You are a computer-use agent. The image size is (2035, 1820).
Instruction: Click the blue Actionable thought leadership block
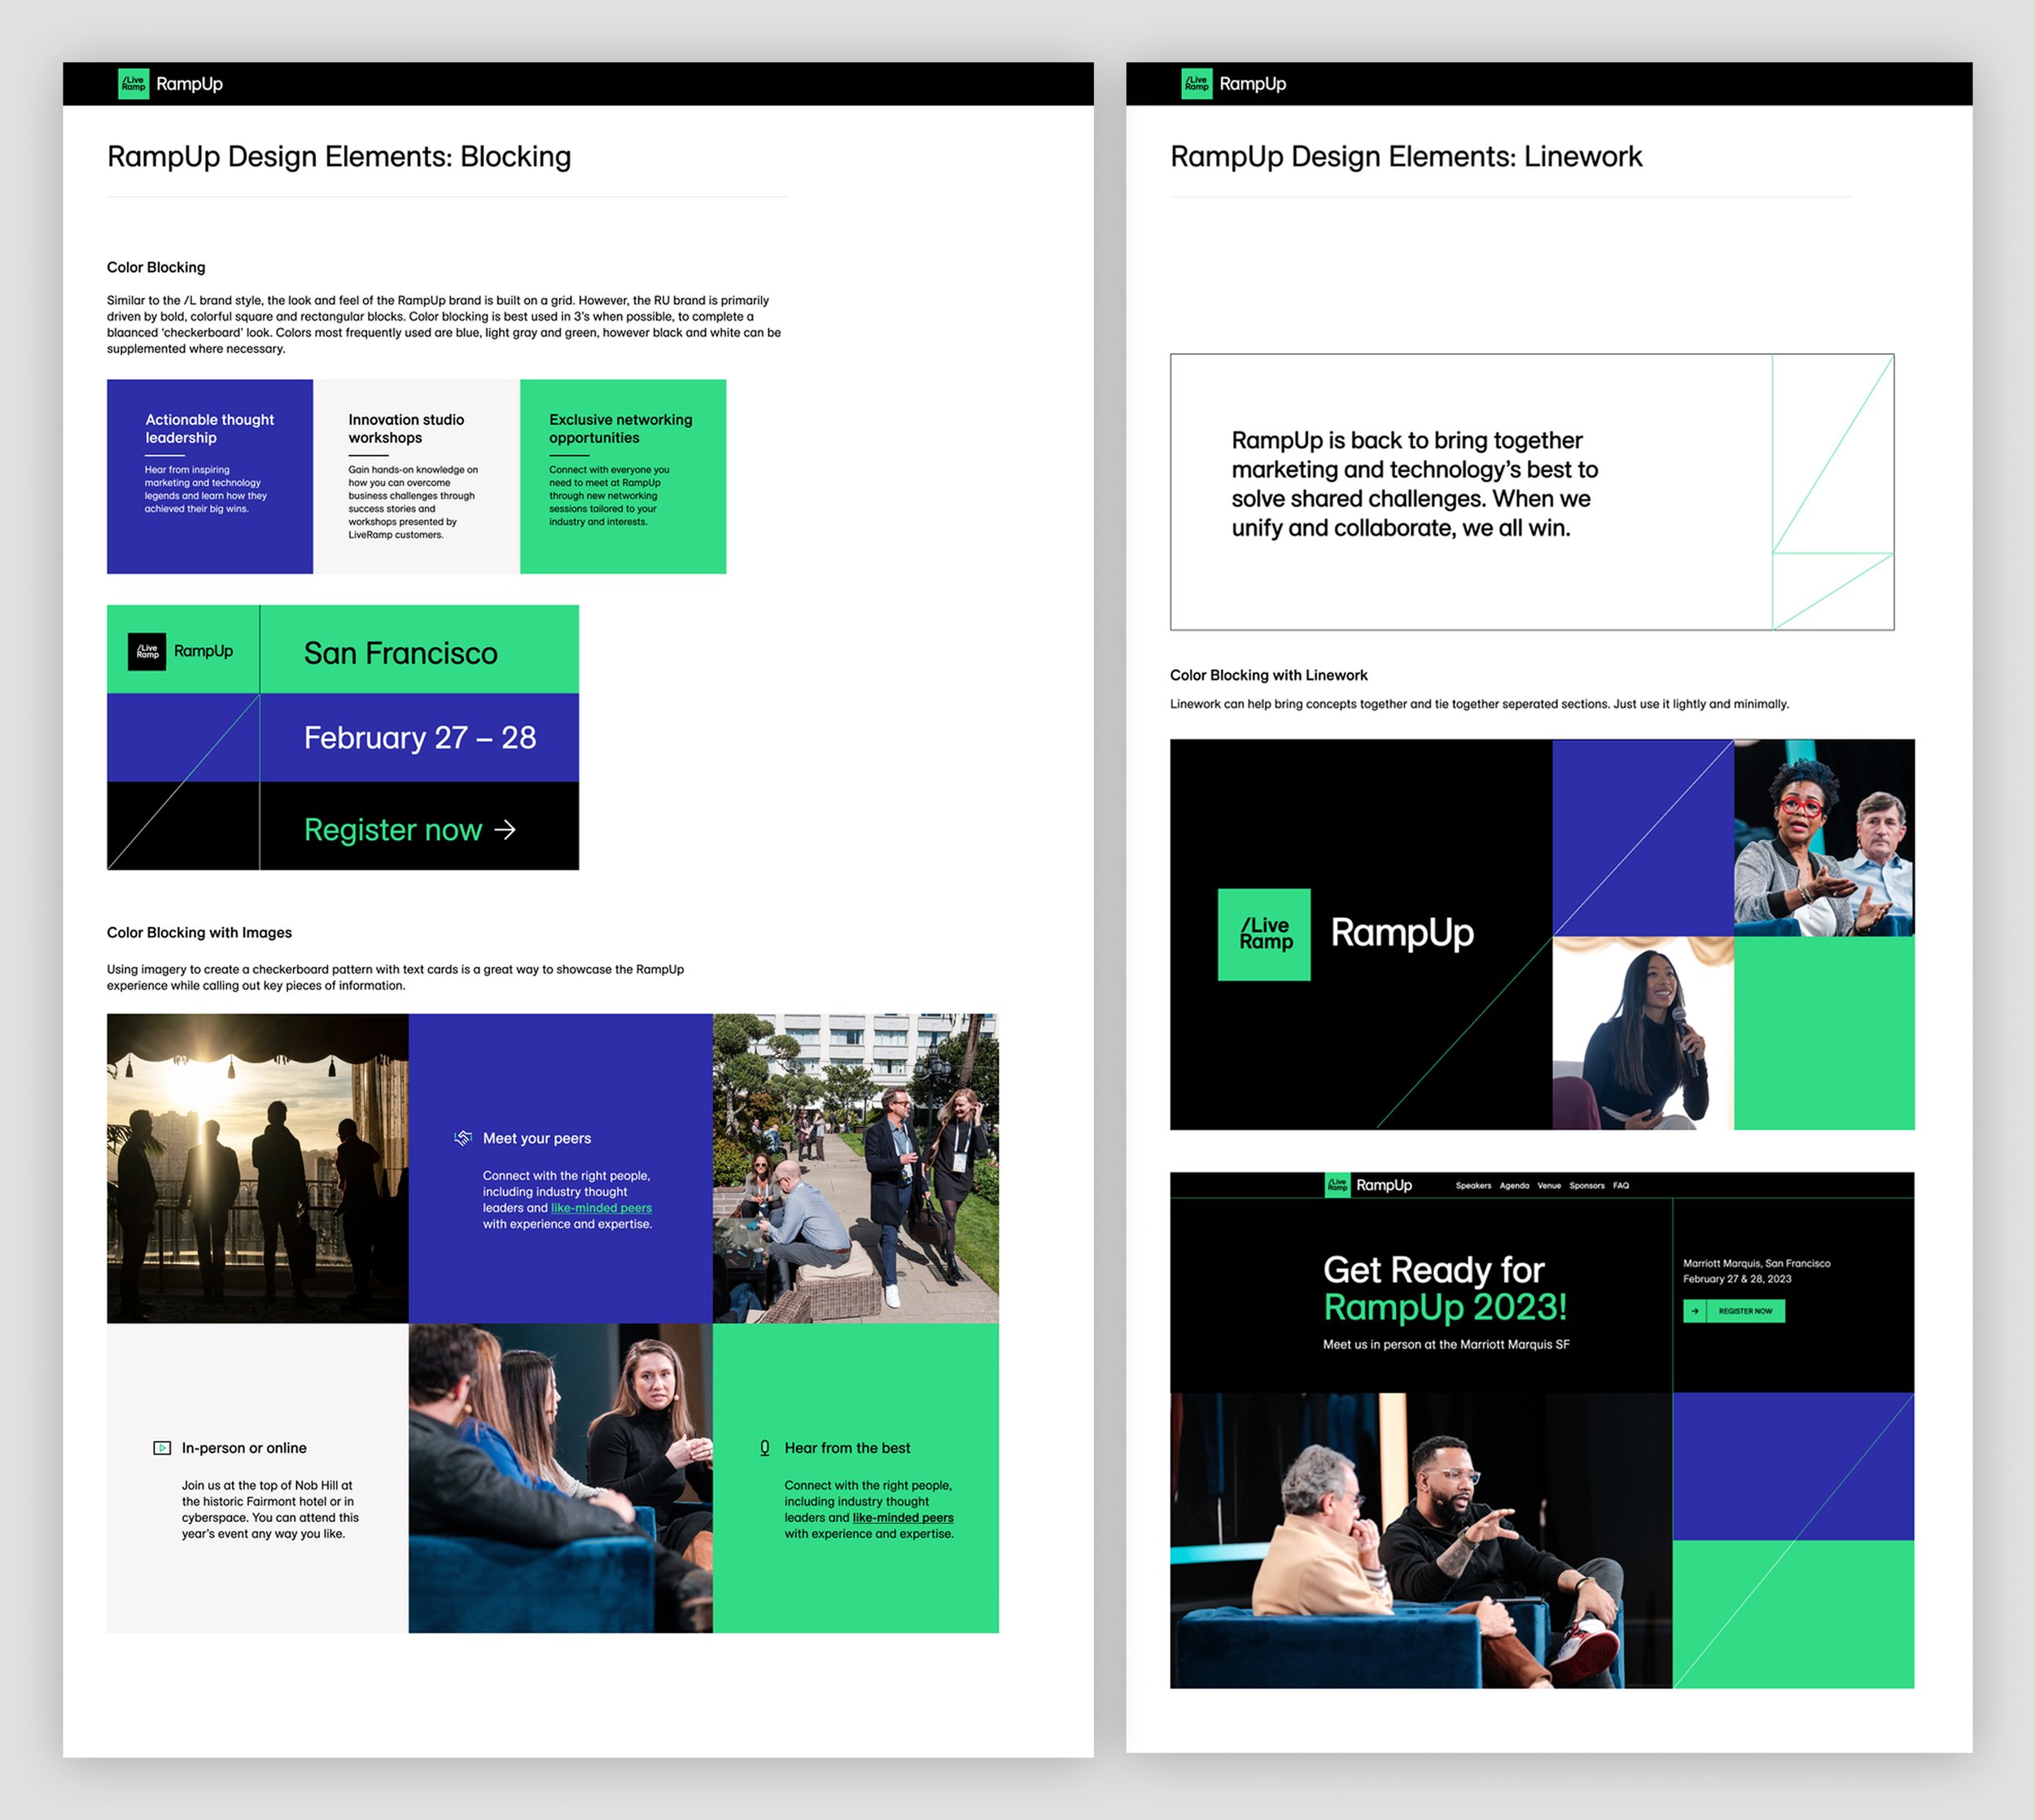(x=210, y=476)
